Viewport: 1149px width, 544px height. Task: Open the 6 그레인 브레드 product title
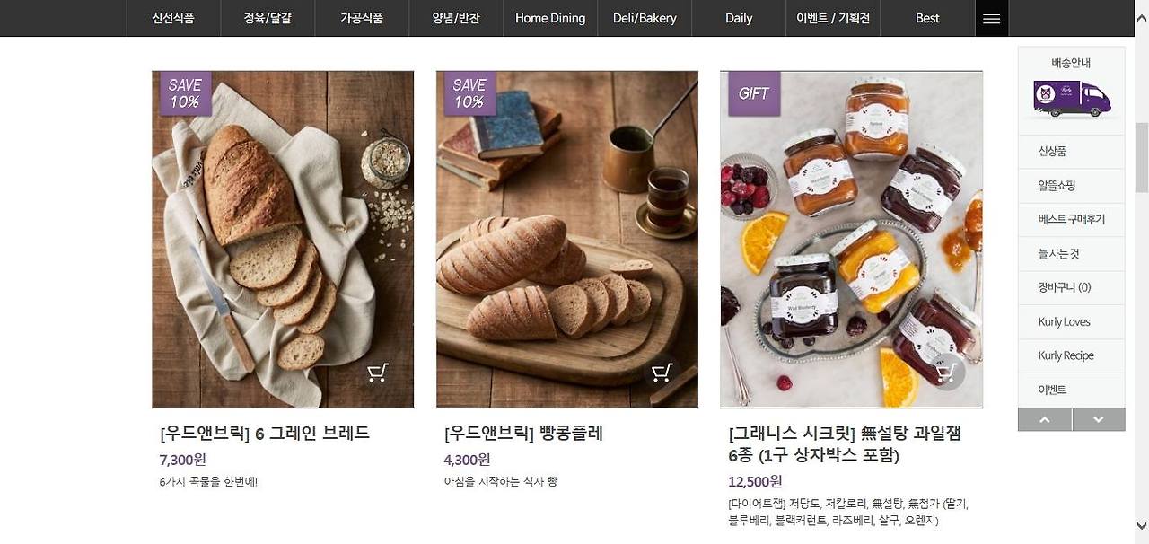point(265,433)
